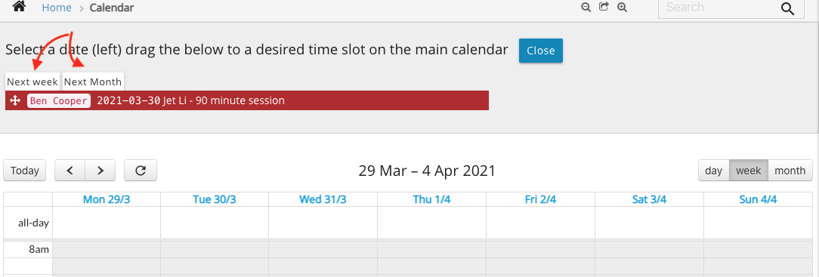Switch calendar to week view

click(749, 171)
